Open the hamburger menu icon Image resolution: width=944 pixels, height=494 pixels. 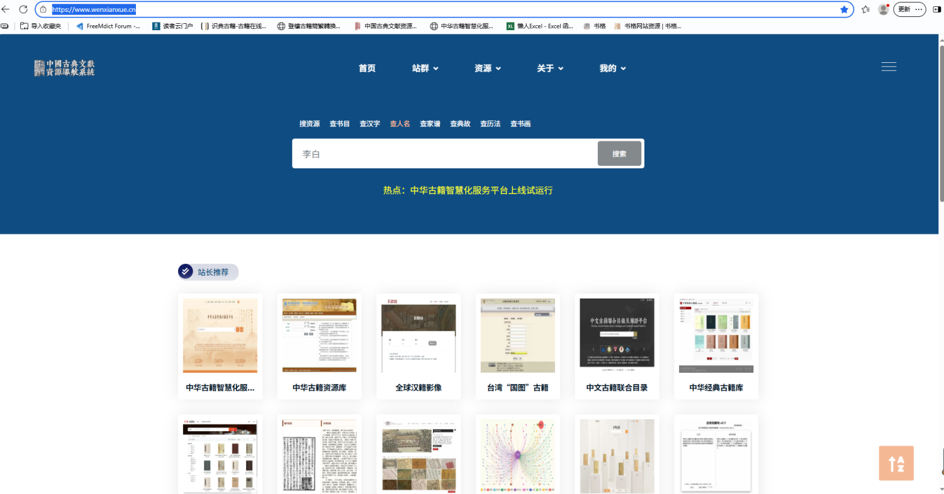[x=889, y=67]
